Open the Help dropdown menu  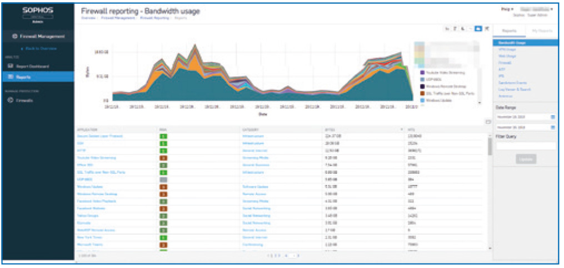click(506, 9)
